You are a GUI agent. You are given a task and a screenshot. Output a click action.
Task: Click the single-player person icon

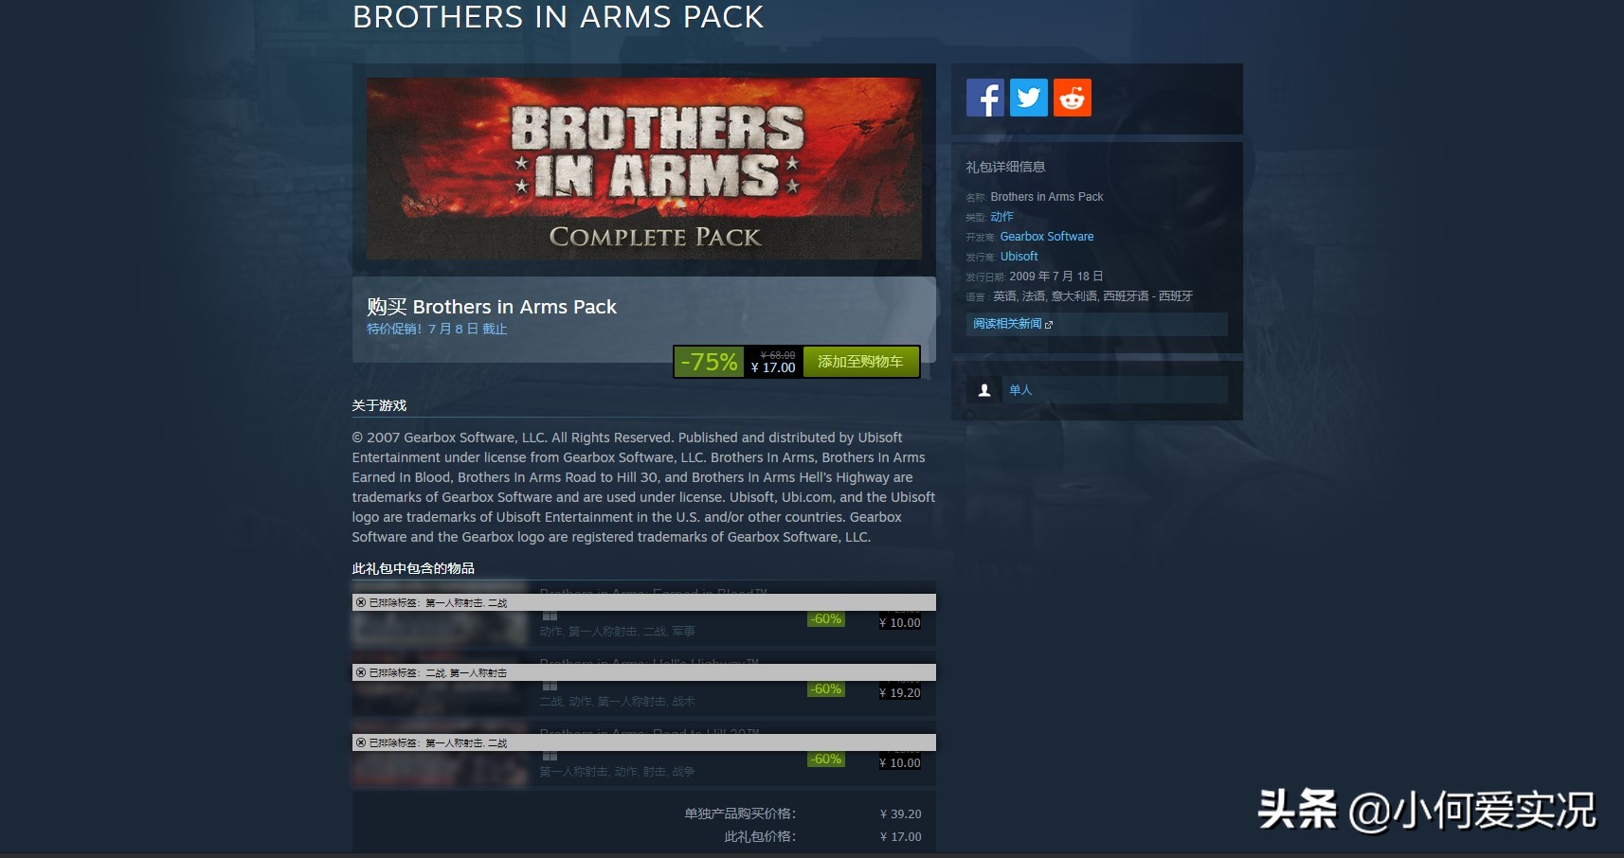click(x=984, y=390)
